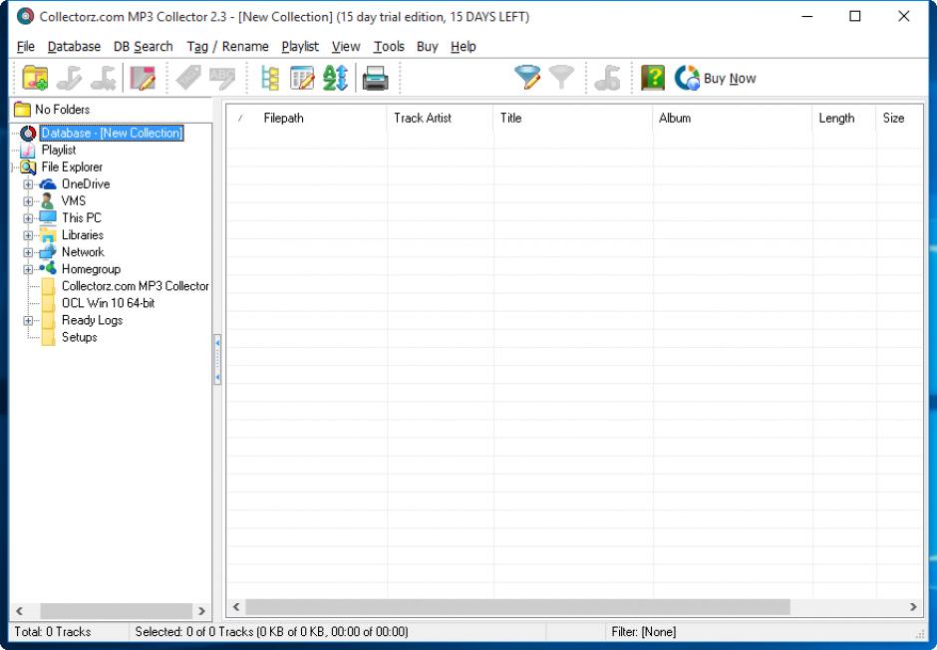Click the Filter: [None] status text
Screen dimensions: 937x650
644,632
